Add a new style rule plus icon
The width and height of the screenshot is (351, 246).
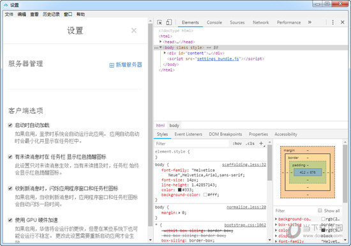[x=261, y=143]
